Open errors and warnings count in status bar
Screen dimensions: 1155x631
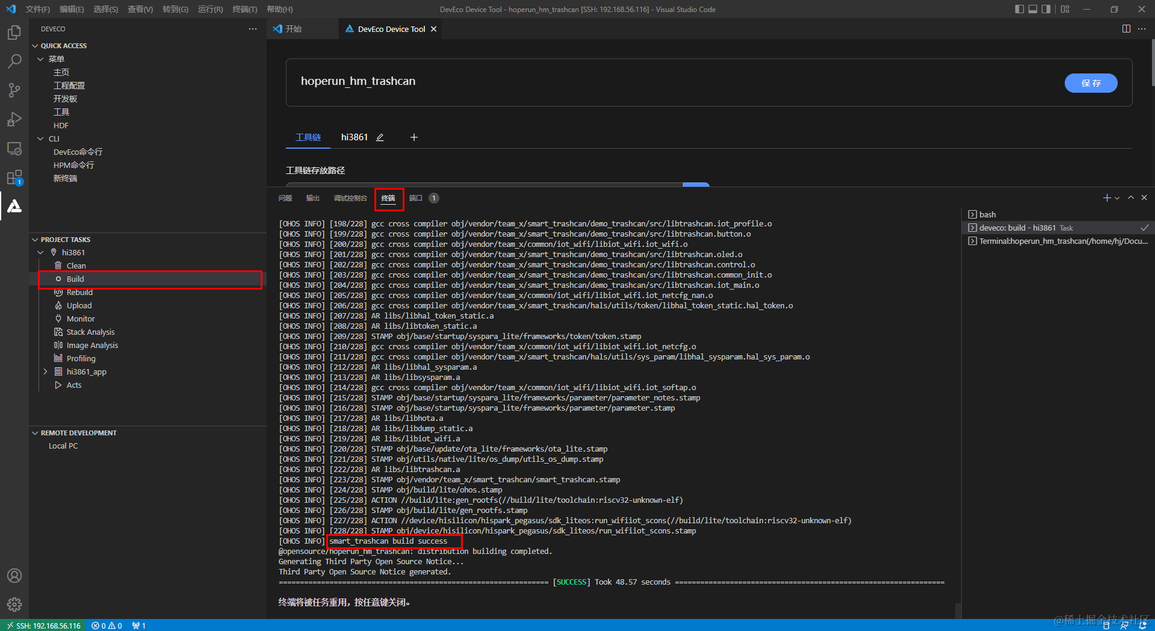[107, 626]
